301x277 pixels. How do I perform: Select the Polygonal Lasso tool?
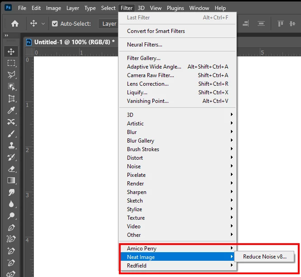tap(11, 75)
